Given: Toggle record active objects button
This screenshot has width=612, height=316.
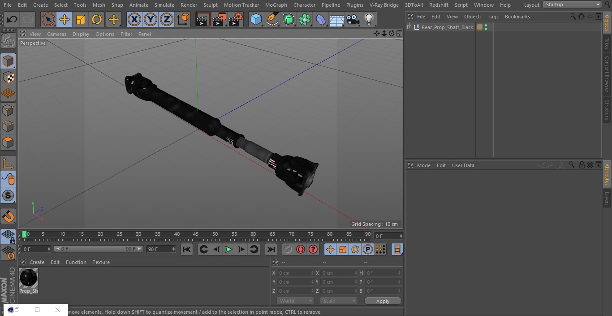Looking at the screenshot, I should click(x=288, y=249).
